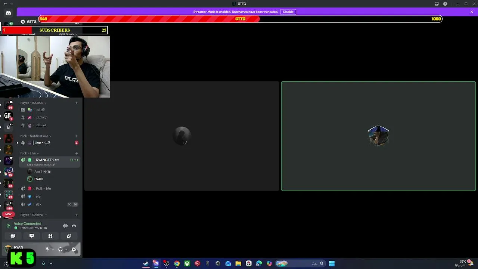Open Xbox app from the taskbar

tap(187, 263)
